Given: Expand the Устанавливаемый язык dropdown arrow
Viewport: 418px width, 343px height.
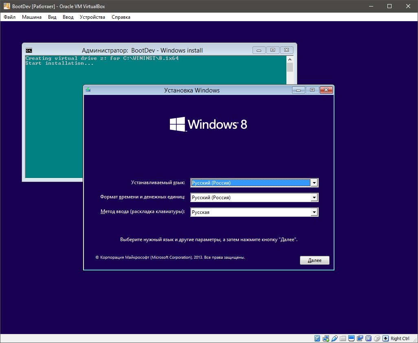Looking at the screenshot, I should pyautogui.click(x=314, y=183).
